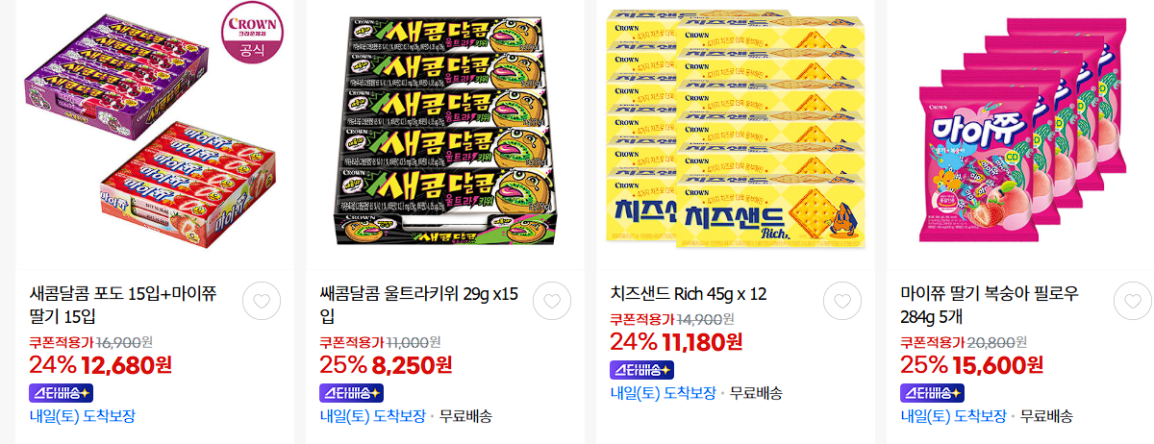Open 치즈샌드 Rich yellow box product image

pos(736,135)
